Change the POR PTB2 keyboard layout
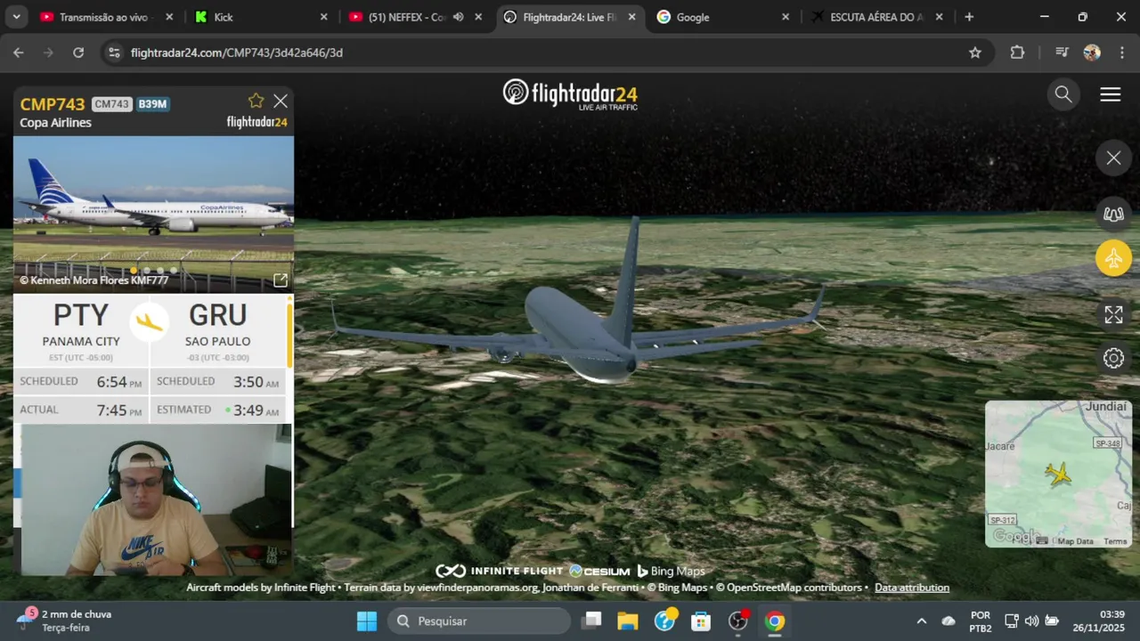 pyautogui.click(x=981, y=621)
